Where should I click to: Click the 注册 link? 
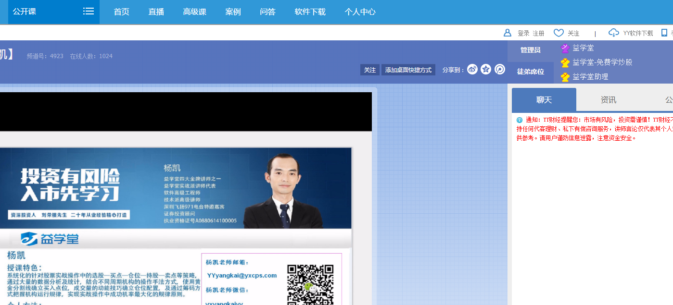[539, 33]
